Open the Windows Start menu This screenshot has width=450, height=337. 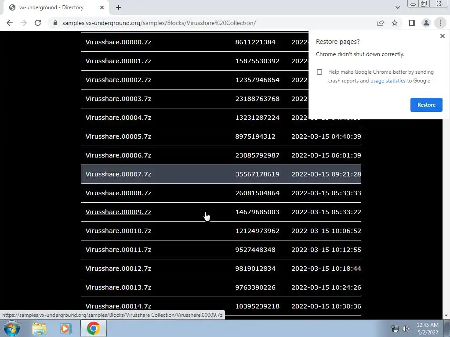coord(12,328)
